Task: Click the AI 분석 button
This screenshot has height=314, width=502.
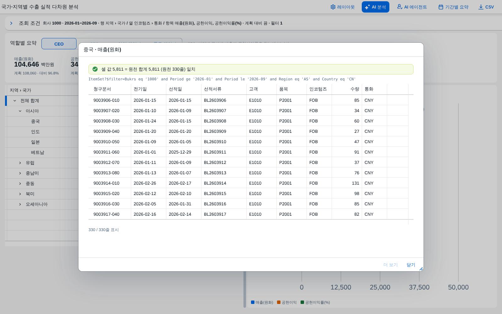Action: 376,7
